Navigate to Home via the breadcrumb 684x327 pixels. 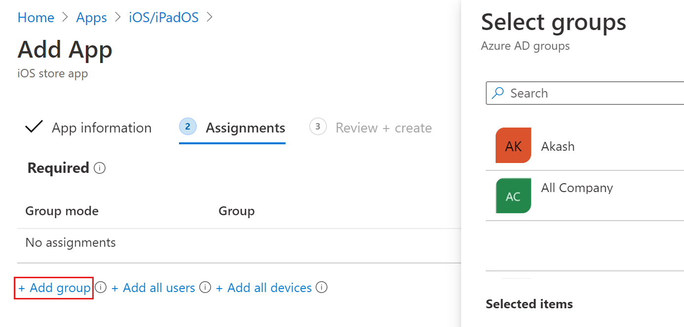(36, 17)
